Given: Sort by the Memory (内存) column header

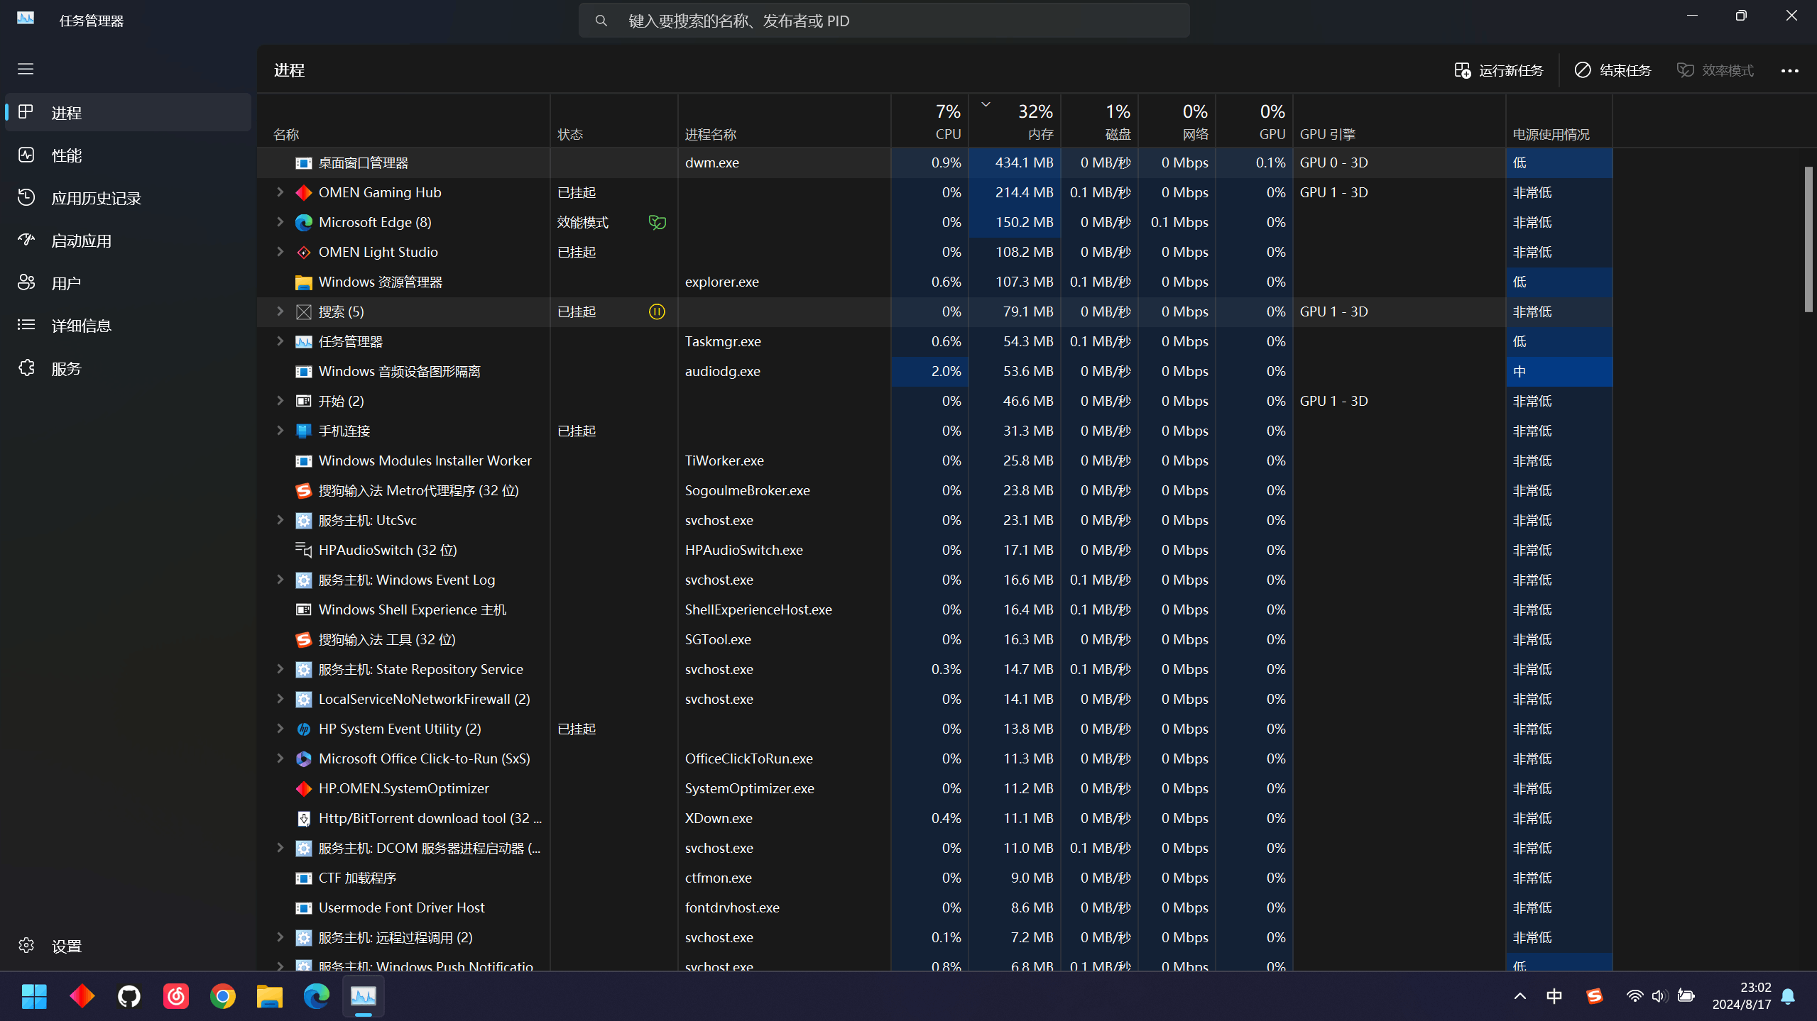Looking at the screenshot, I should tap(1022, 121).
